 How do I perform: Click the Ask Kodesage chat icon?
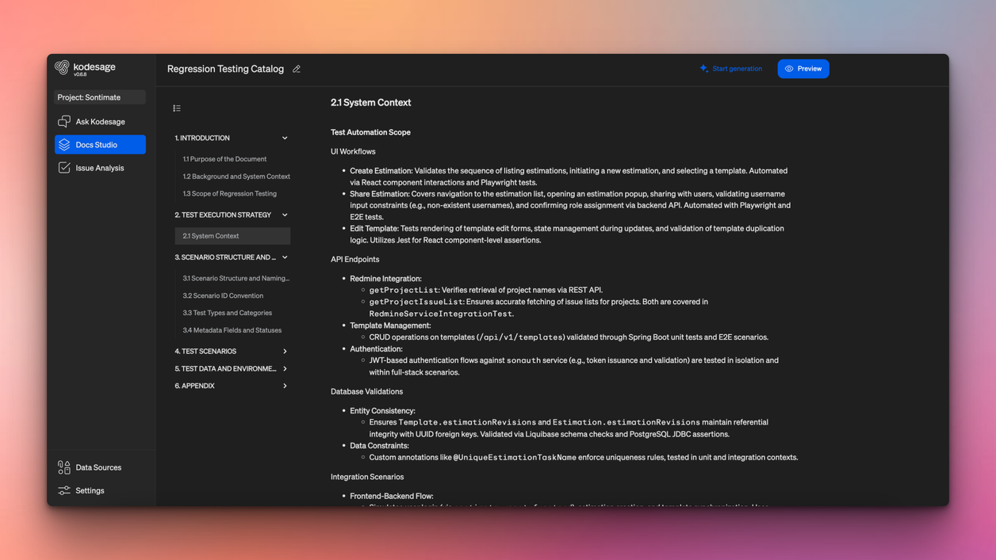[x=64, y=122]
